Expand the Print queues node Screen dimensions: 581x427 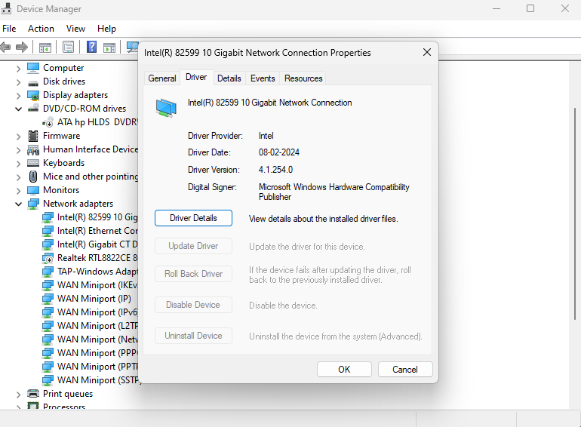pyautogui.click(x=19, y=395)
